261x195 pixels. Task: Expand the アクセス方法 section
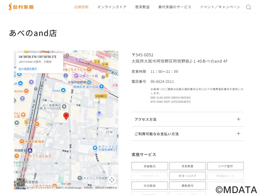coord(187,119)
